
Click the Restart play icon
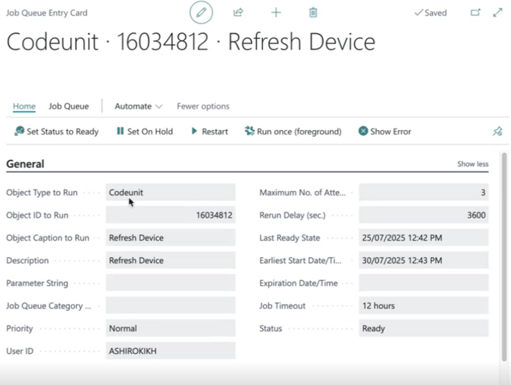(195, 131)
